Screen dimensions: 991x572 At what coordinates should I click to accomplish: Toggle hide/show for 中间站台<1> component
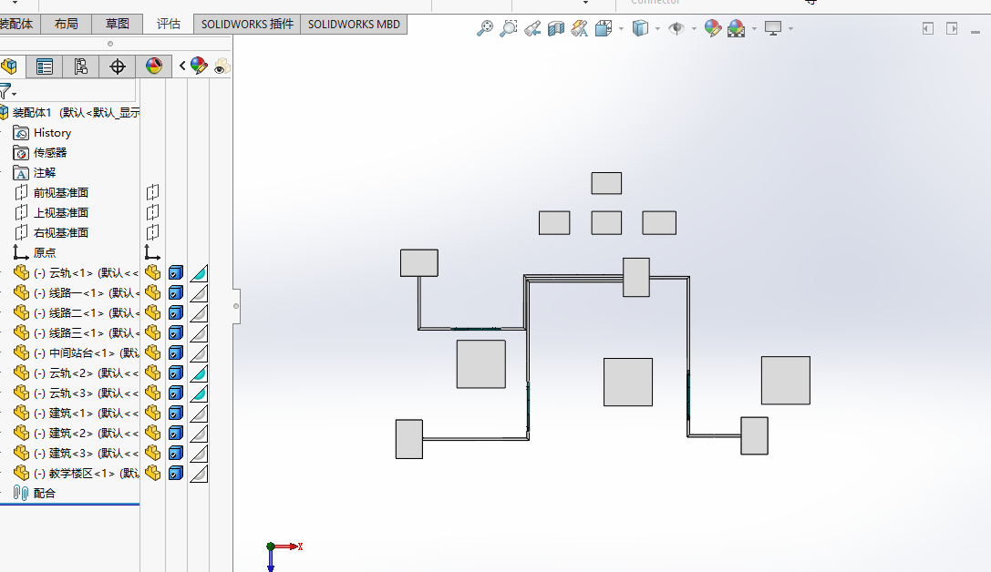click(152, 352)
